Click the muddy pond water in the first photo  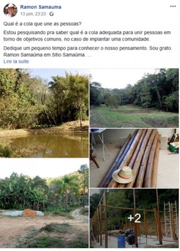pos(48,145)
